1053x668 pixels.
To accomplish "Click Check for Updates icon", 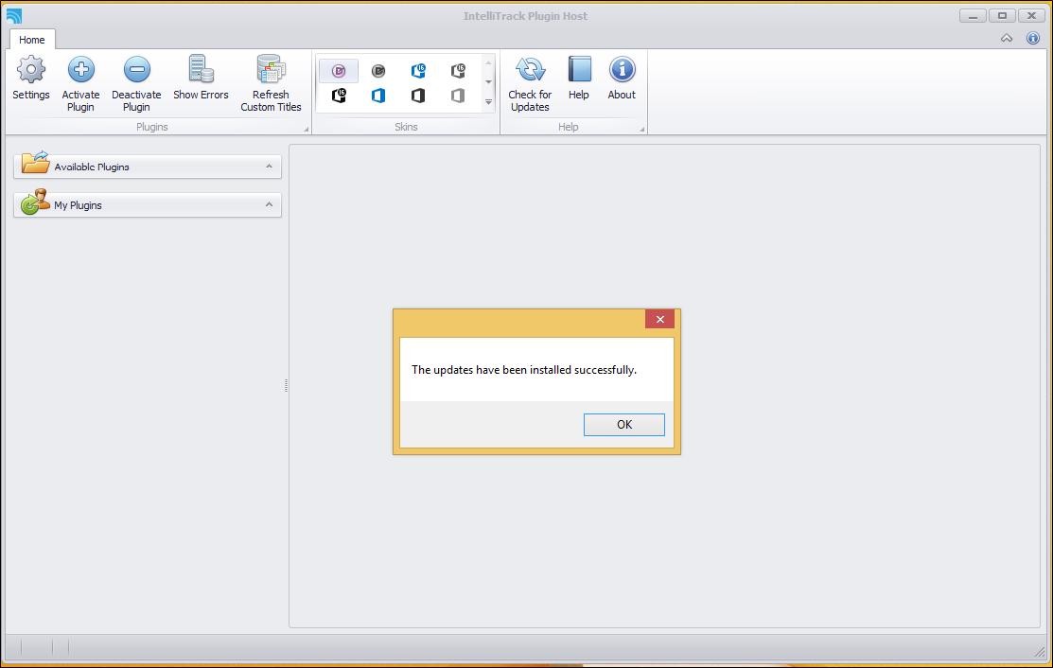I will [530, 69].
